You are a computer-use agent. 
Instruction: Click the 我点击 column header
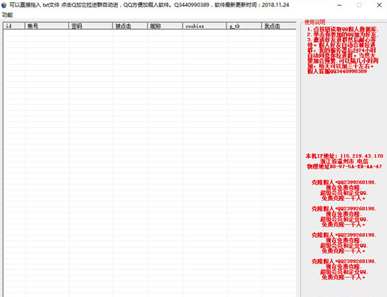(x=279, y=26)
